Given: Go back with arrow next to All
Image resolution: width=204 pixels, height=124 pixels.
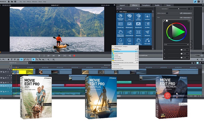Looking at the screenshot, I should 118,8.
